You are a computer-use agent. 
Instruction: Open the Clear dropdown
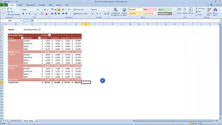pos(199,15)
